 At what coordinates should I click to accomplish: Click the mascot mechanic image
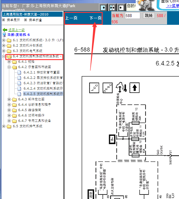tap(145, 5)
